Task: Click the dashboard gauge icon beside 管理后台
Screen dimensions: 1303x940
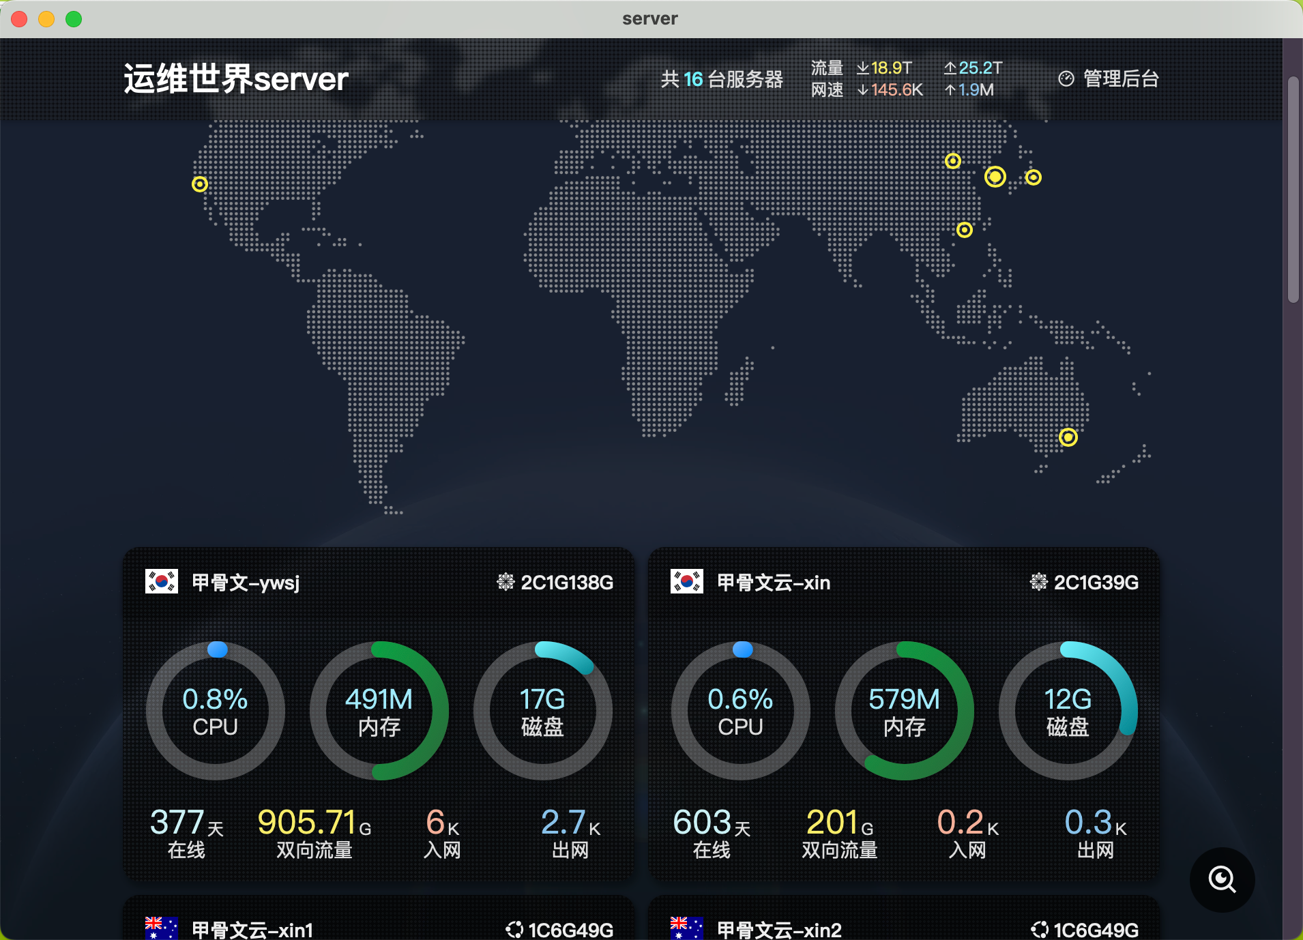Action: [1066, 79]
